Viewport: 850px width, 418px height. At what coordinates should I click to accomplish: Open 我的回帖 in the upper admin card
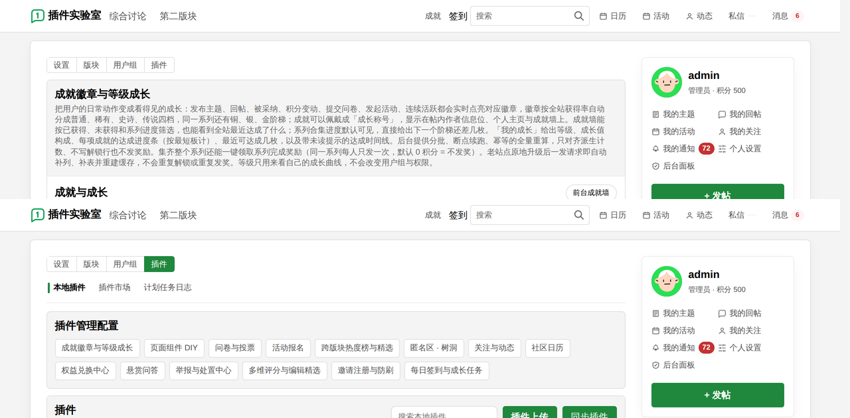pyautogui.click(x=740, y=114)
